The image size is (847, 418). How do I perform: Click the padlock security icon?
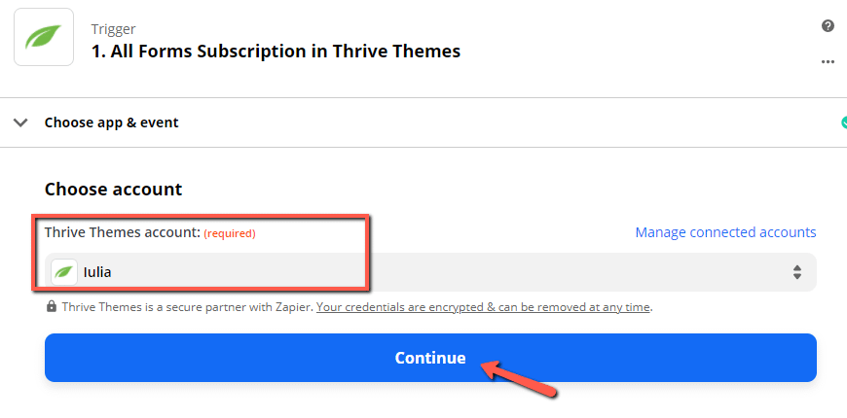click(x=52, y=307)
